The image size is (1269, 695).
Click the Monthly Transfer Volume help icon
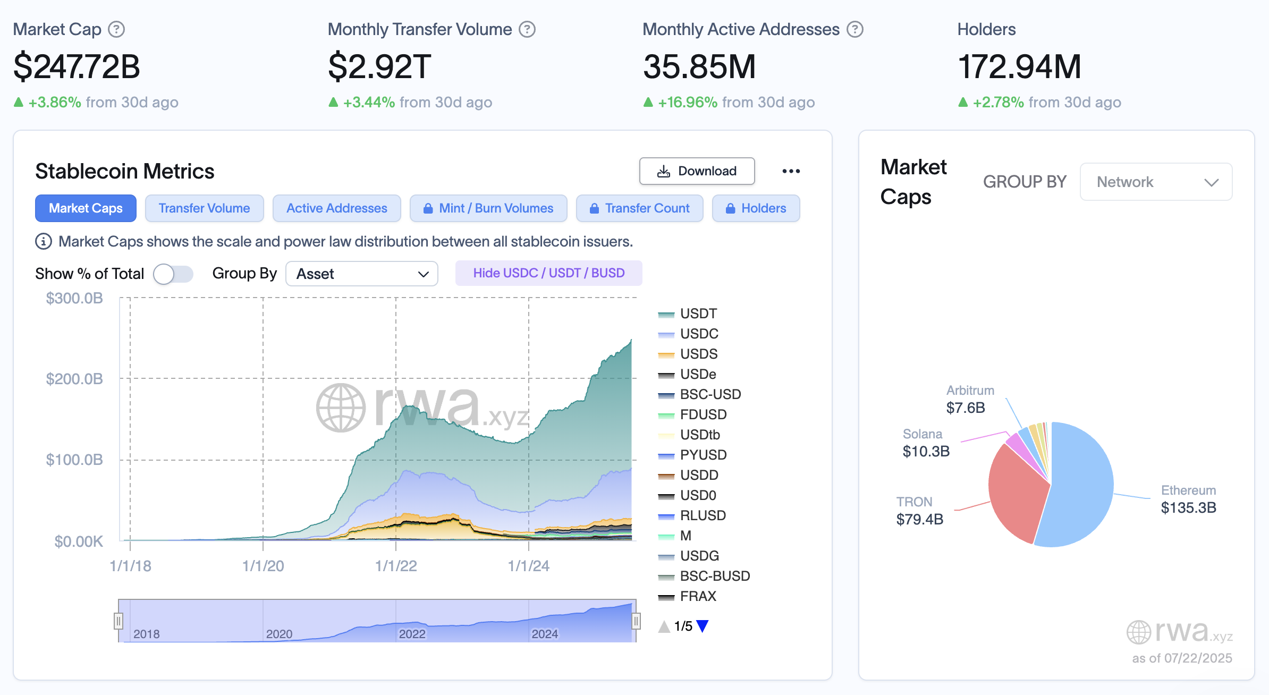[x=527, y=29]
